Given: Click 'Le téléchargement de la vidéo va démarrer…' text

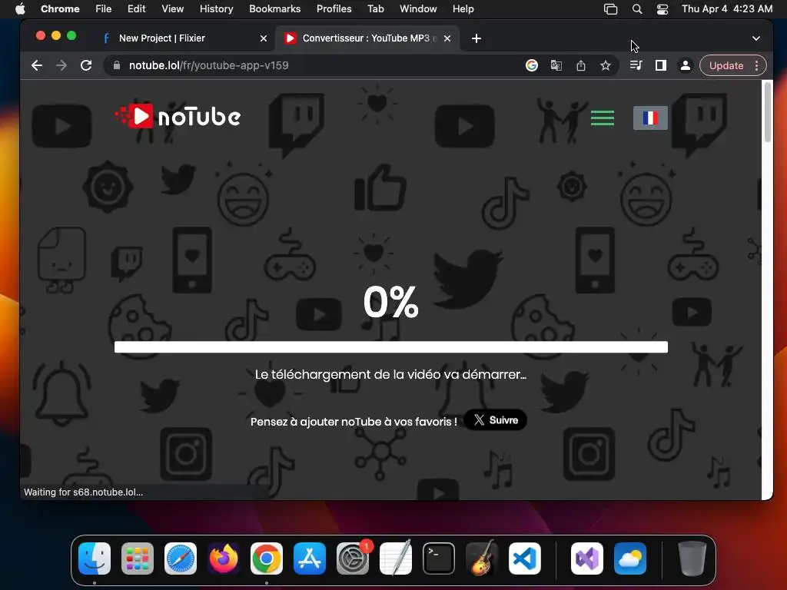Looking at the screenshot, I should click(390, 375).
